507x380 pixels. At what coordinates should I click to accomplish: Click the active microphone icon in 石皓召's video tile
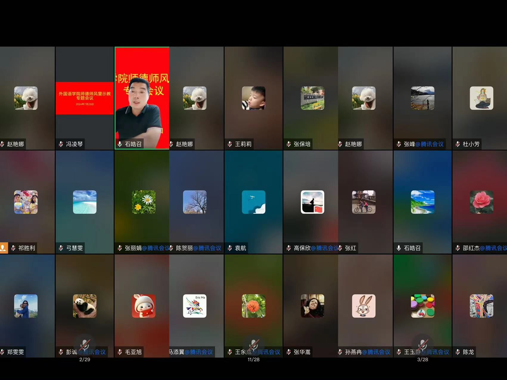[x=120, y=144]
